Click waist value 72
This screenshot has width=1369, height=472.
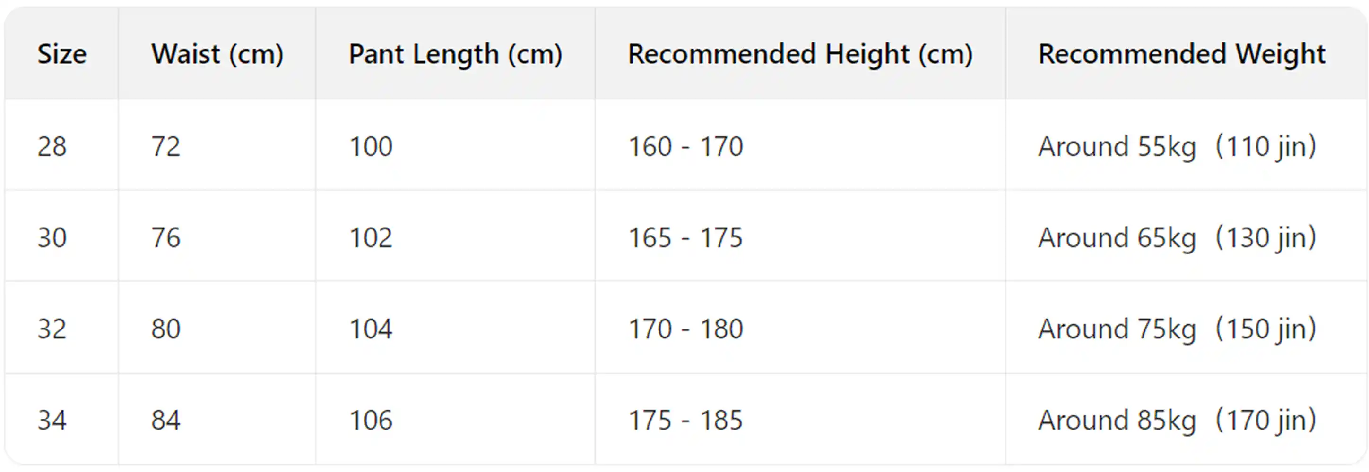(166, 146)
